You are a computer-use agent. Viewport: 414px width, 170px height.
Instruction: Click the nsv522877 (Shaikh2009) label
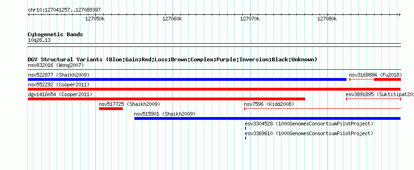click(58, 75)
